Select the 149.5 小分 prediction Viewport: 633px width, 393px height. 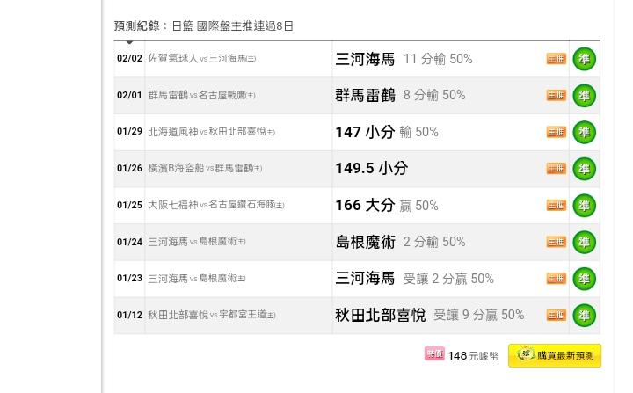tap(372, 169)
